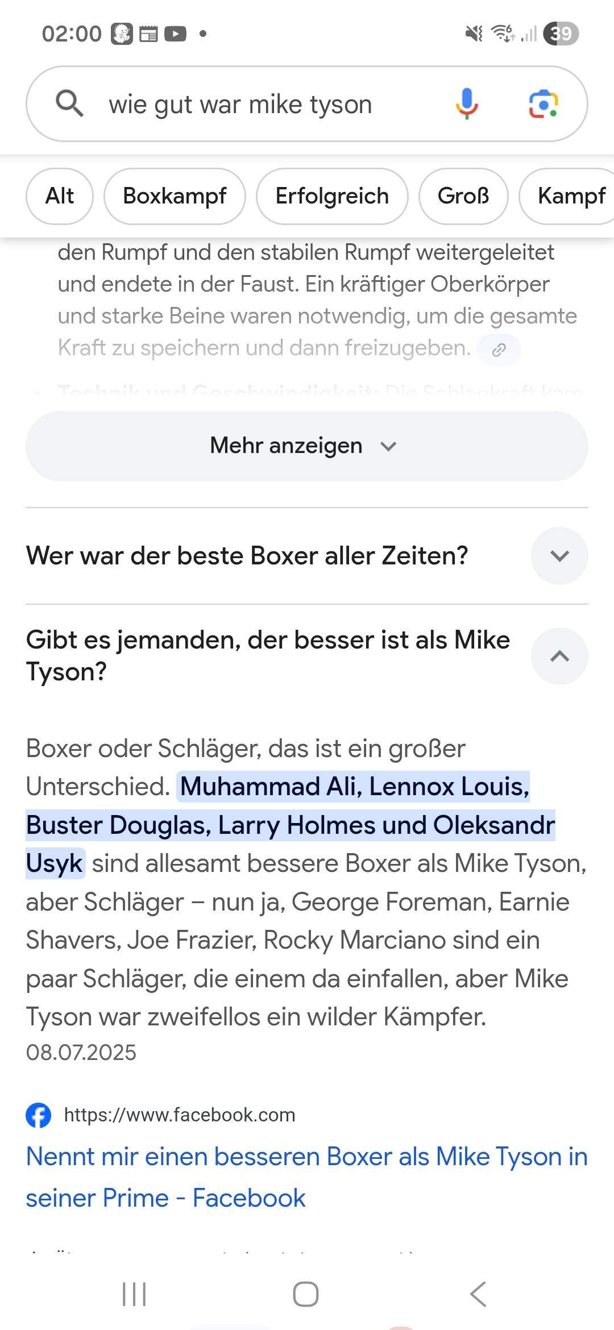Tap the search magnifier icon

(x=70, y=104)
